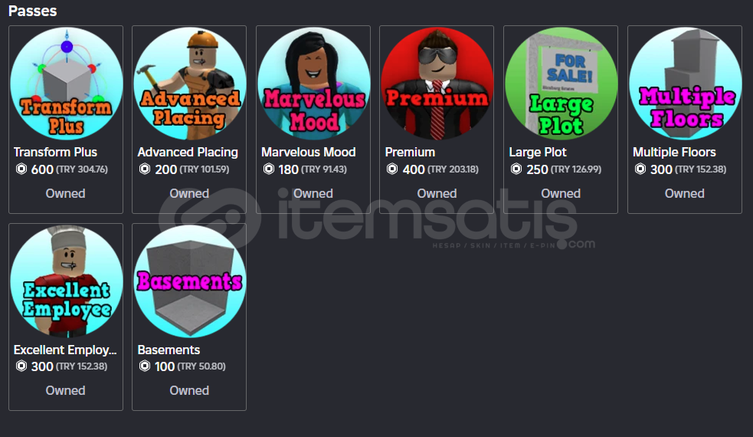Click the Marvelous Mood title text
Image resolution: width=753 pixels, height=437 pixels.
coord(308,152)
